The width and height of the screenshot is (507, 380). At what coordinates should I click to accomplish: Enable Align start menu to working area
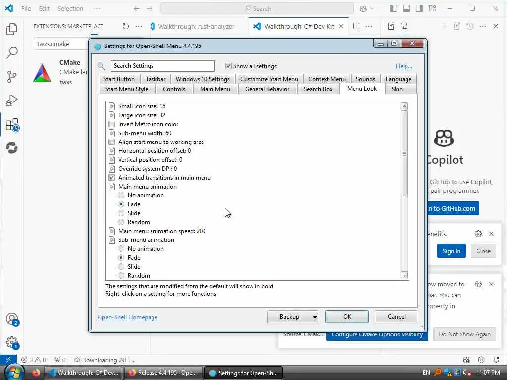(x=111, y=142)
